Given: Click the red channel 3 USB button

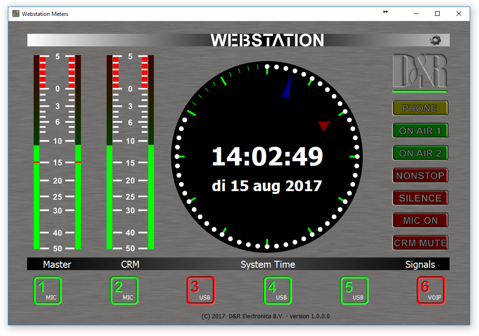Looking at the screenshot, I should 201,291.
